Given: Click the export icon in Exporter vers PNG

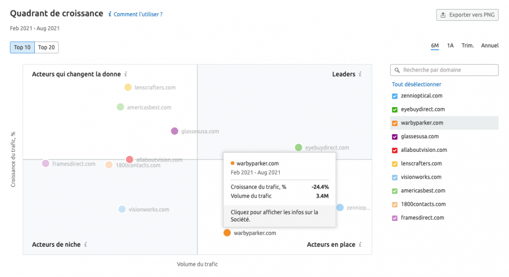Looking at the screenshot, I should [x=443, y=15].
